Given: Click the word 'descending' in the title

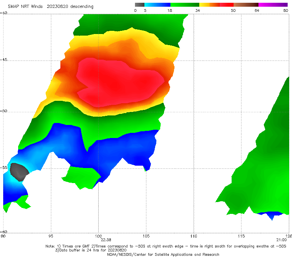Looking at the screenshot, I should (x=82, y=7).
